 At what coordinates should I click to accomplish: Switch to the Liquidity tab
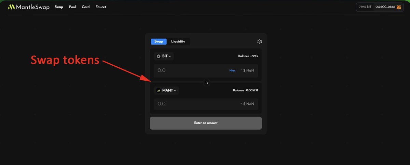(x=178, y=42)
